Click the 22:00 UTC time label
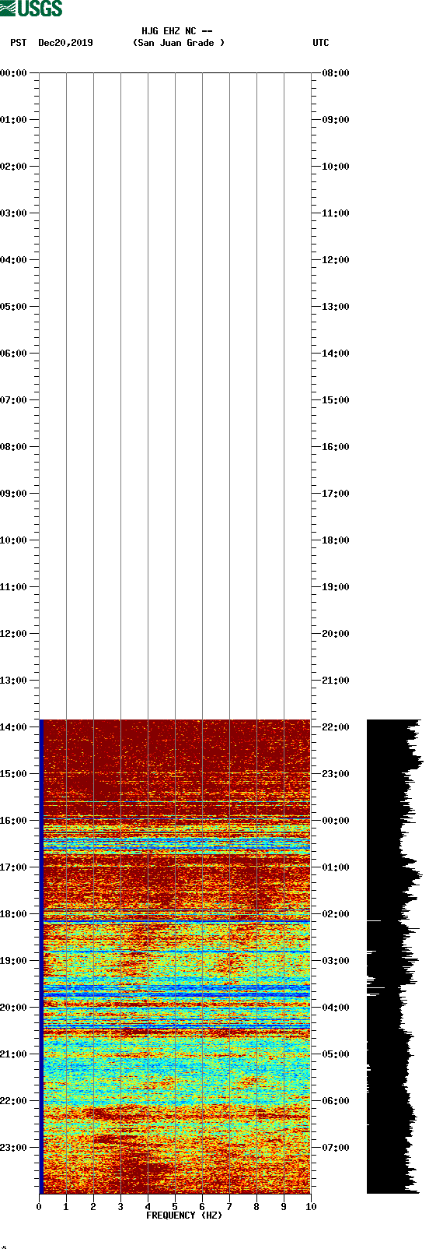429x1256 pixels. point(336,727)
